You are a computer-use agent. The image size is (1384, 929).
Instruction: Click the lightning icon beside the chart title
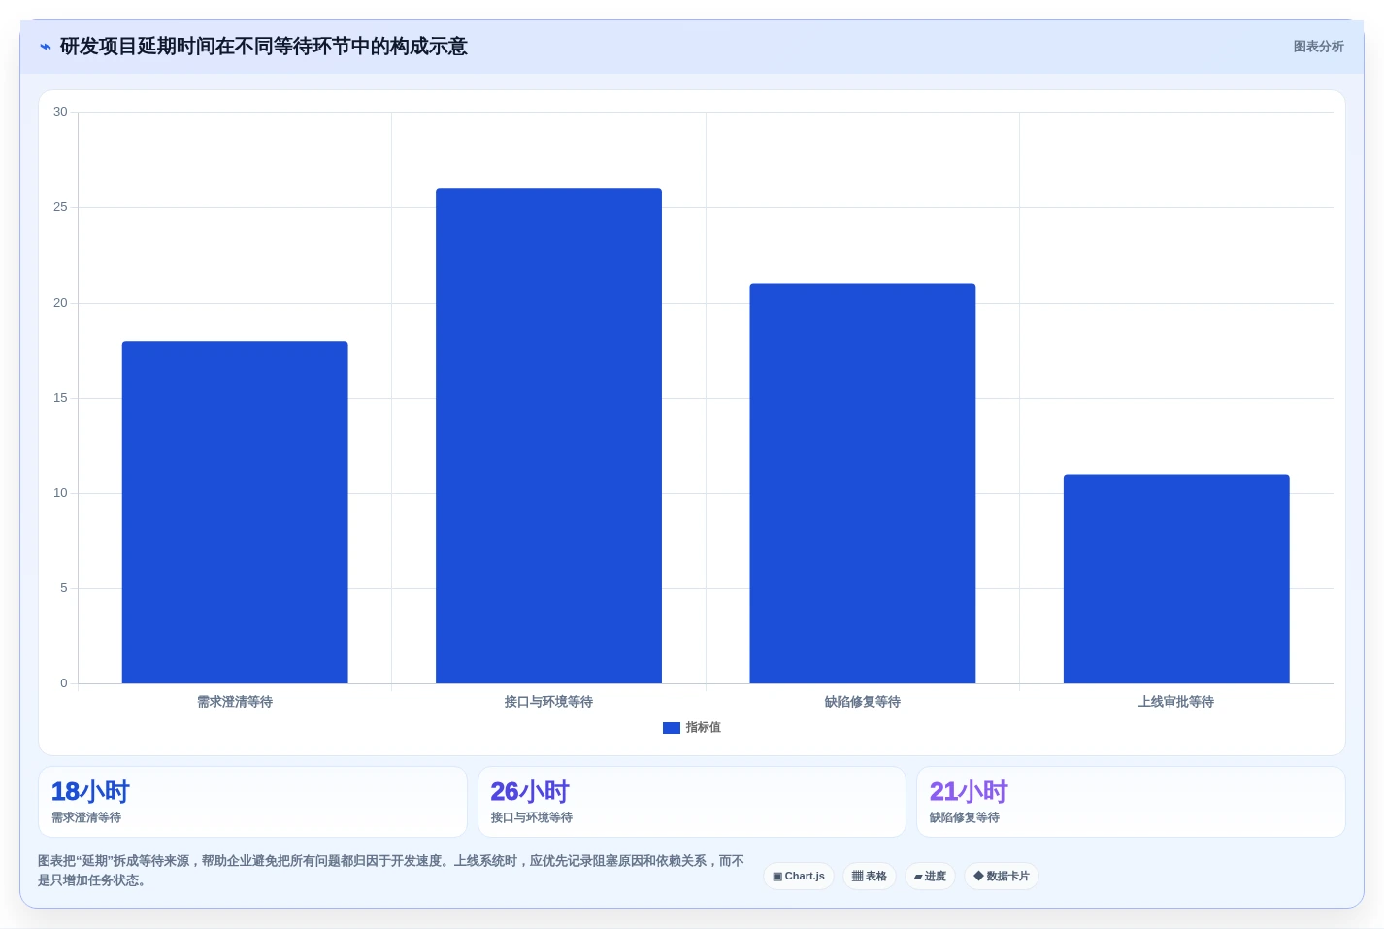(46, 47)
